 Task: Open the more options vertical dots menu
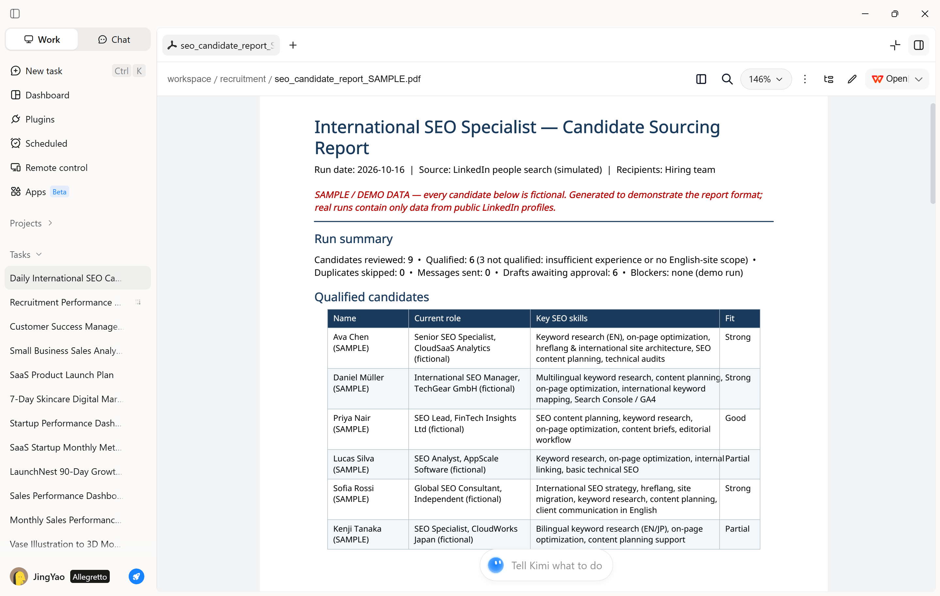click(x=804, y=79)
